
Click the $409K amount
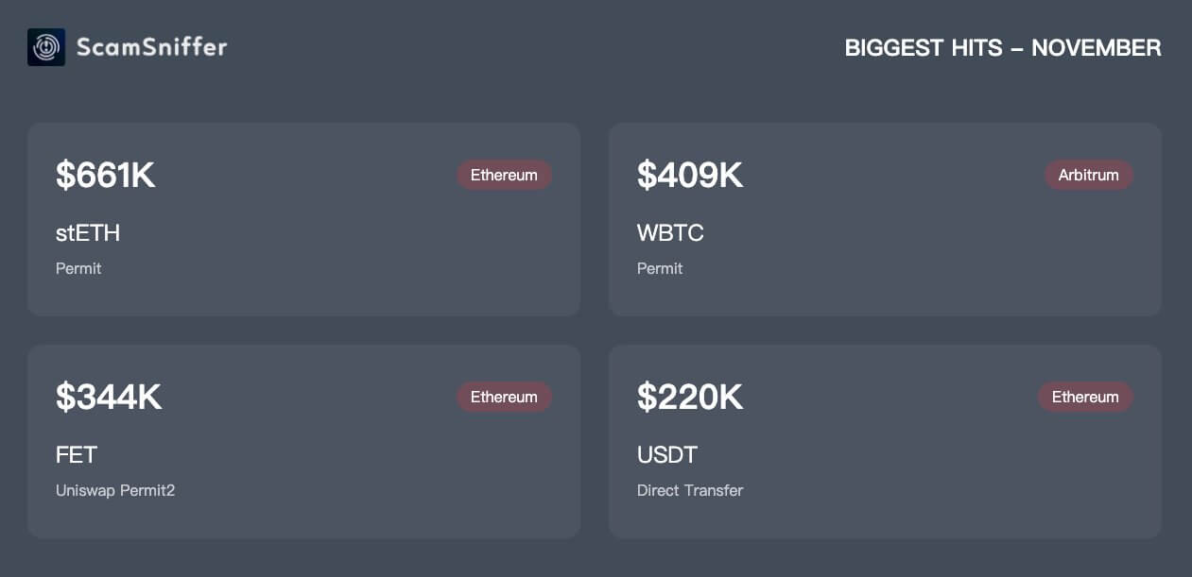690,176
